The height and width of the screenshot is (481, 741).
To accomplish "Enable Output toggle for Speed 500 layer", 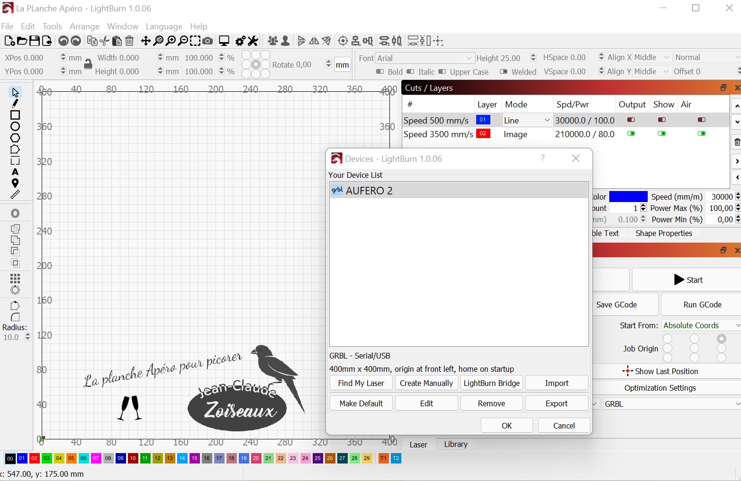I will coord(631,120).
